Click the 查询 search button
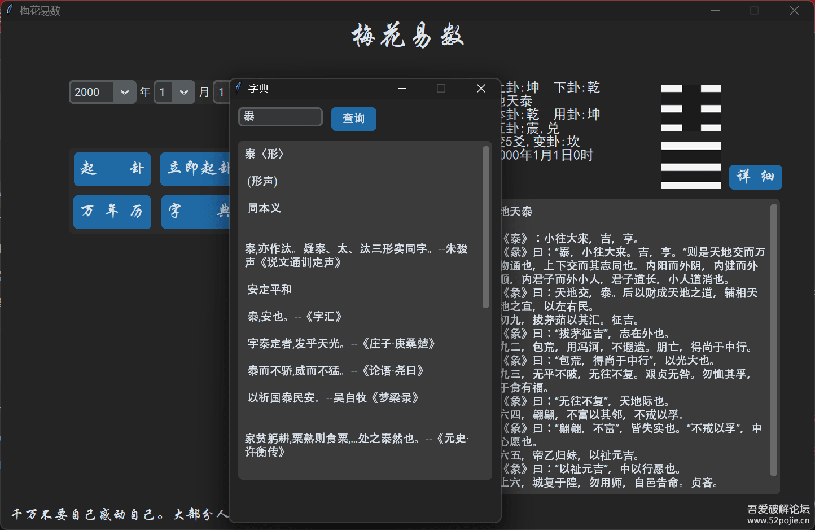The width and height of the screenshot is (815, 530). [354, 119]
